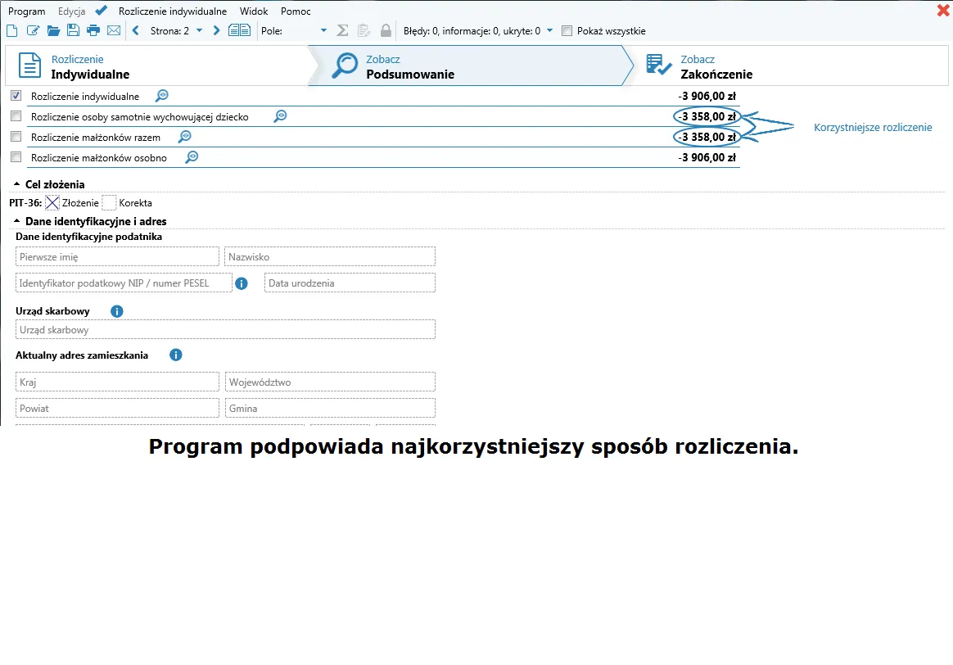This screenshot has width=953, height=665.
Task: Tick the 'Rozliczenie małżonków osobno' checkbox
Action: click(x=16, y=157)
